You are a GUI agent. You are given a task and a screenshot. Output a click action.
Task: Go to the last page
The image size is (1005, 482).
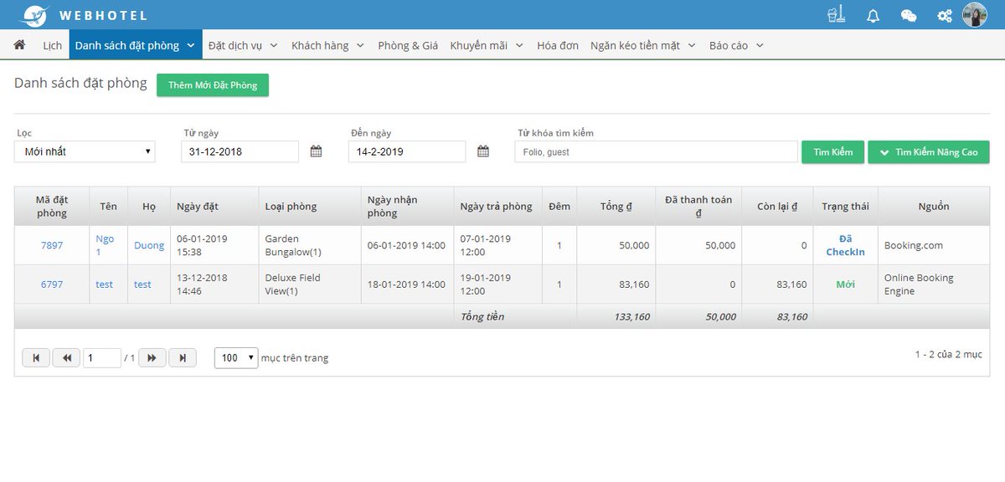point(183,358)
